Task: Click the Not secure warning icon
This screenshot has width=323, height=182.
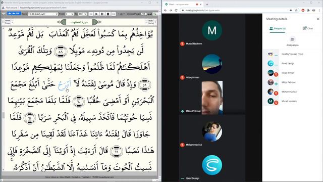Action: pos(4,8)
